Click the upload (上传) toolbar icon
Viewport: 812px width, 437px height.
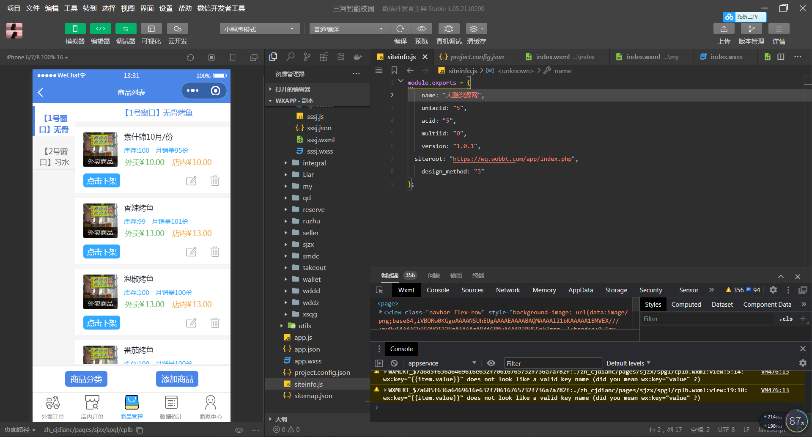click(x=724, y=29)
